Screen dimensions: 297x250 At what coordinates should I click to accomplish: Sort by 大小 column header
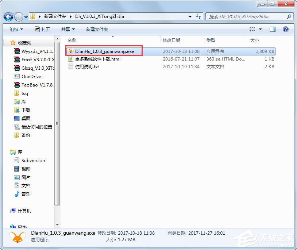tap(254, 41)
